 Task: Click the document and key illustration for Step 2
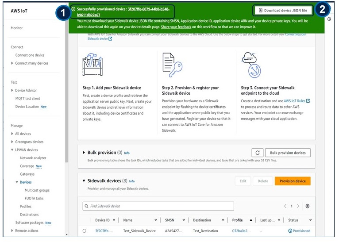click(172, 65)
